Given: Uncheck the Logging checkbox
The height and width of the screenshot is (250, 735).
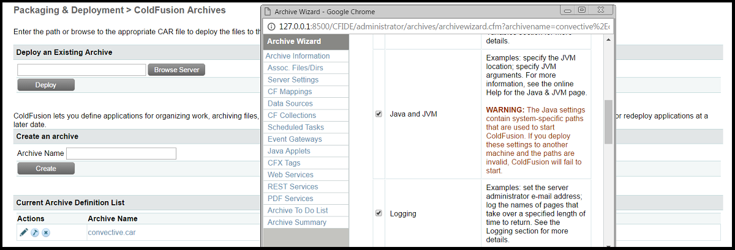Looking at the screenshot, I should point(379,213).
